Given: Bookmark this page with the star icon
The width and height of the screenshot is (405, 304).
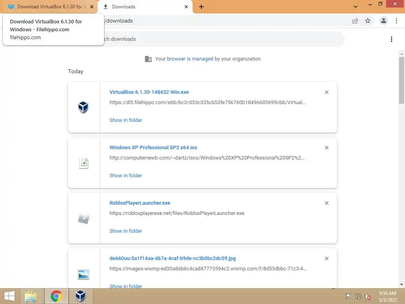Looking at the screenshot, I should tap(368, 21).
